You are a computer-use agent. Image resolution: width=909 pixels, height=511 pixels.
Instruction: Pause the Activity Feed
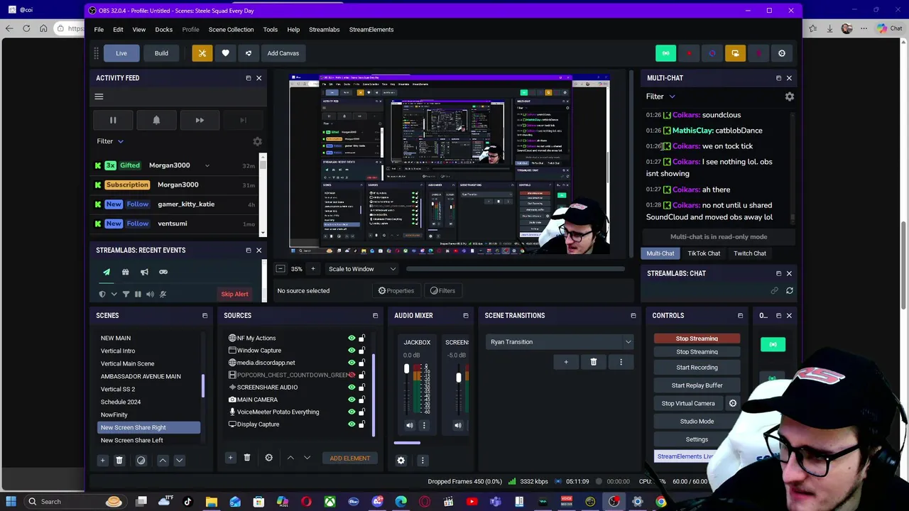[x=113, y=120]
